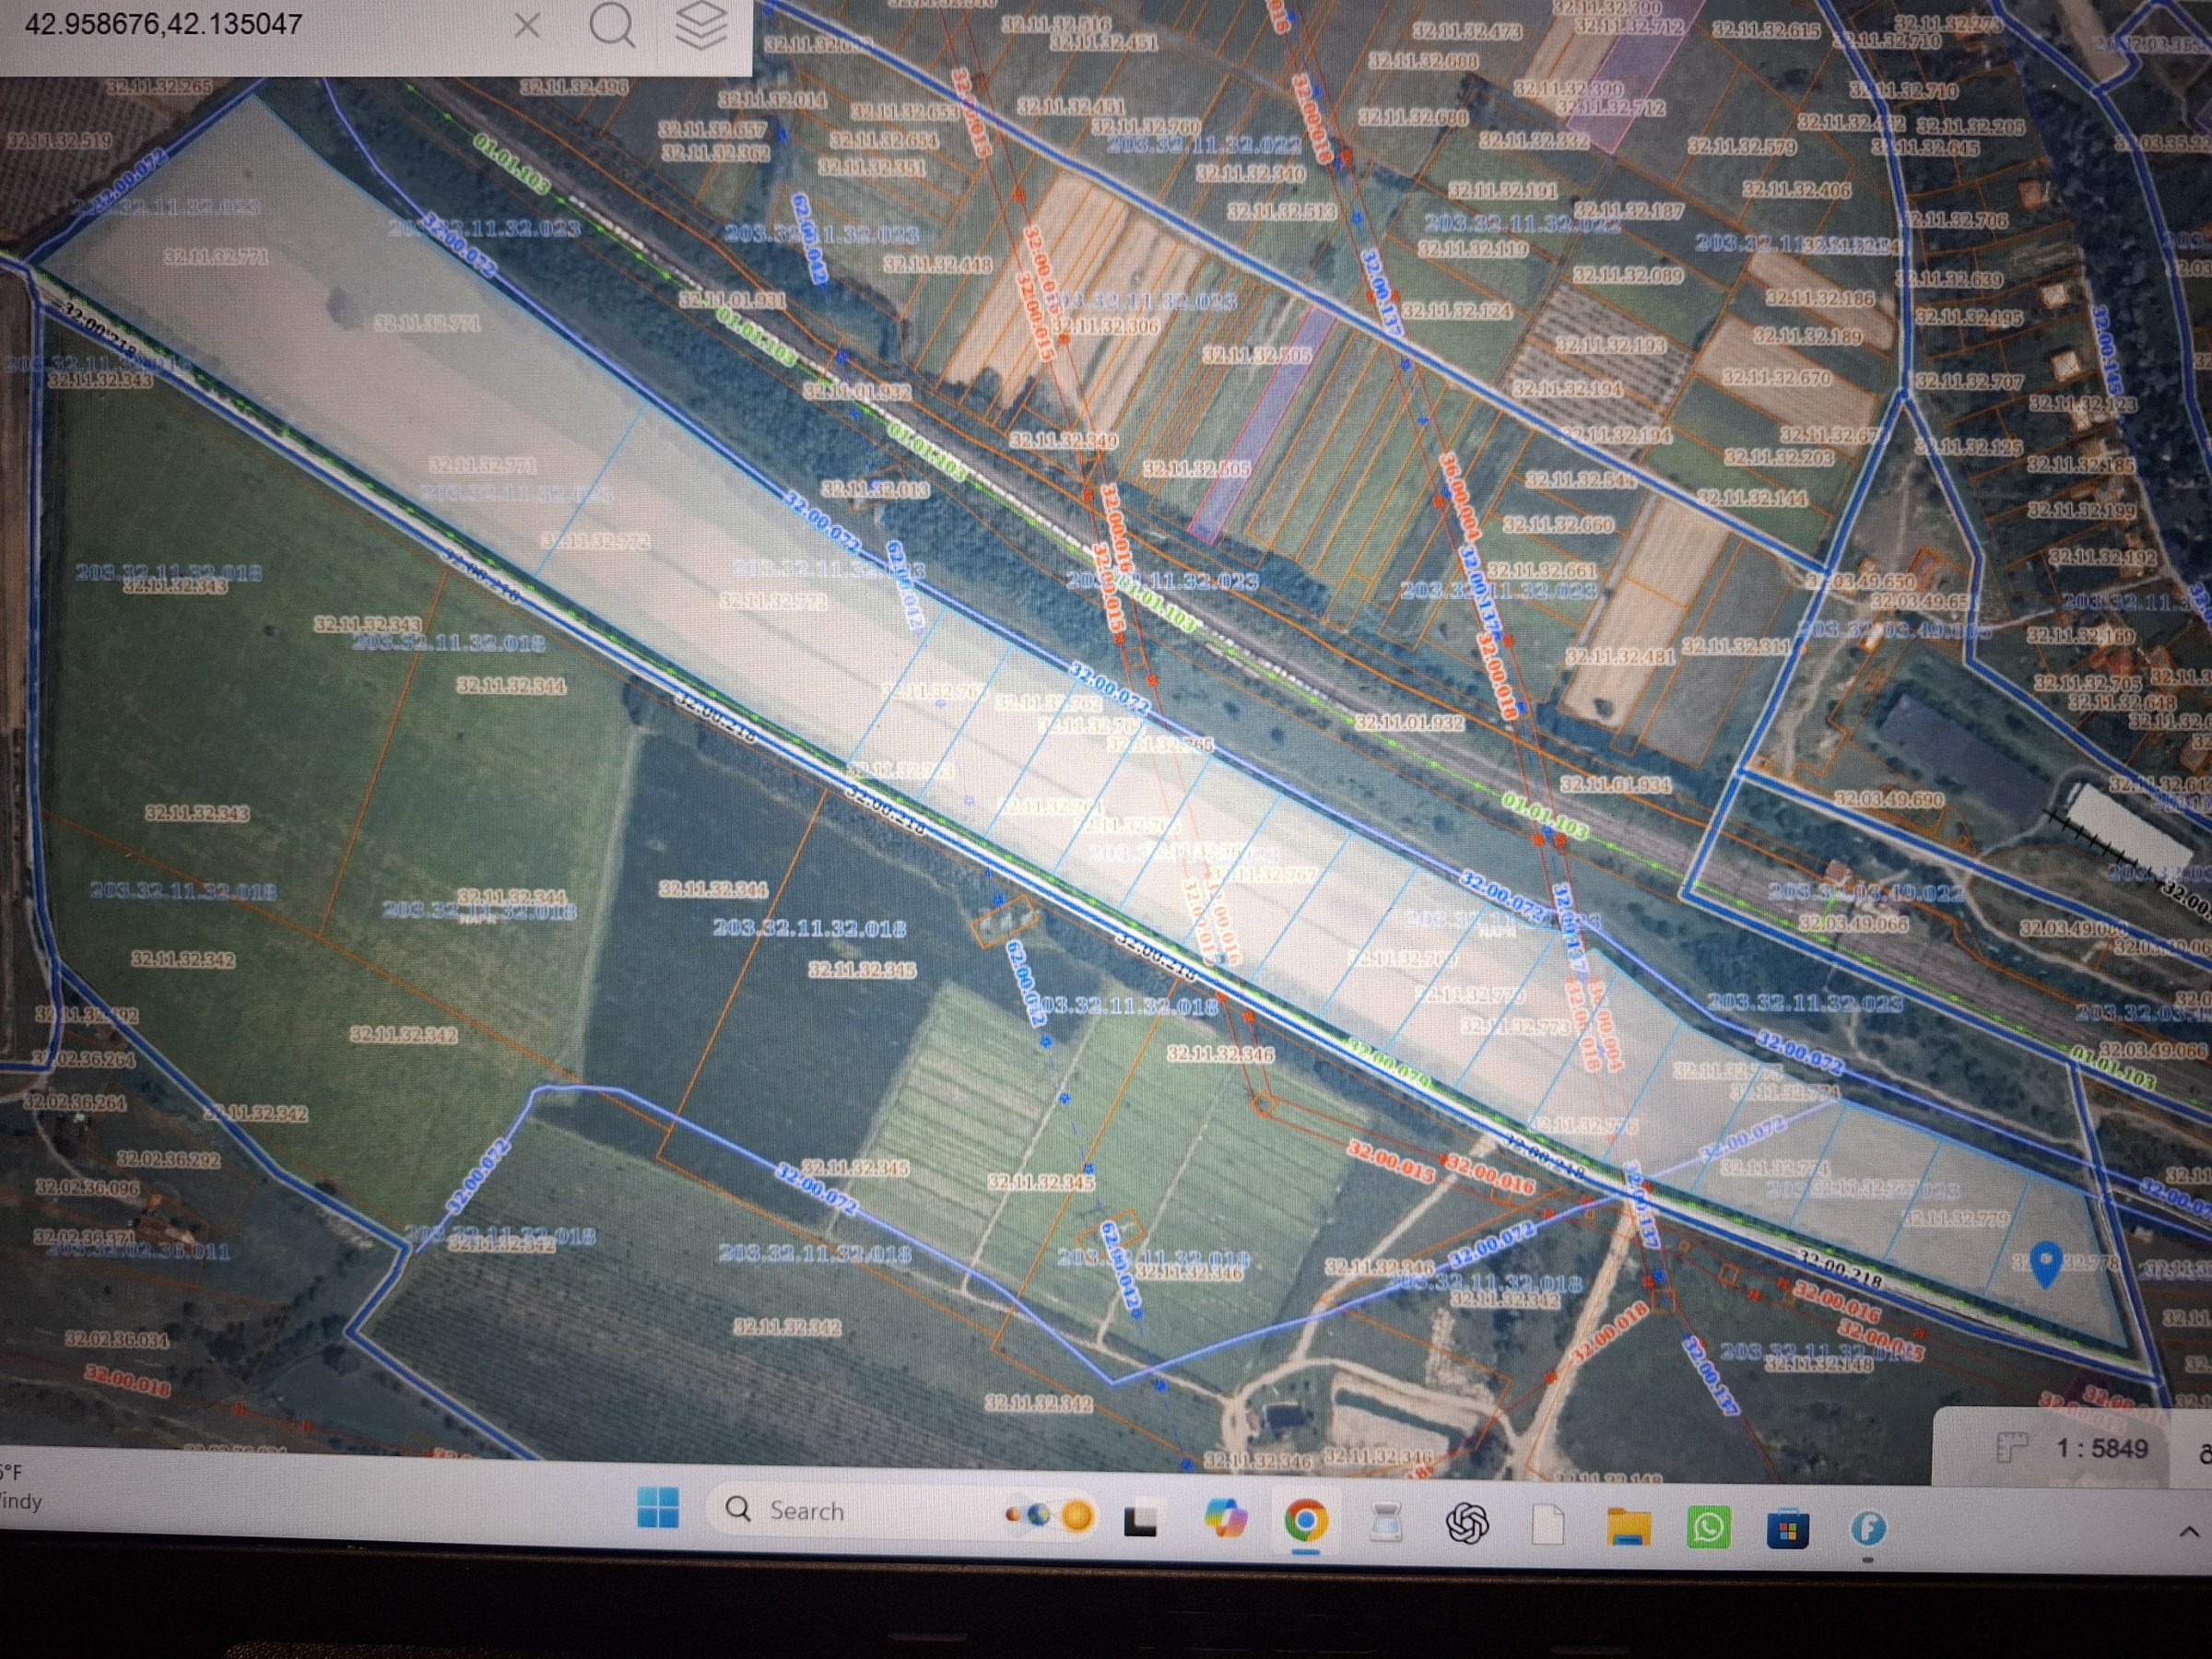
Task: Open WhatsApp from the taskbar
Action: [1708, 1528]
